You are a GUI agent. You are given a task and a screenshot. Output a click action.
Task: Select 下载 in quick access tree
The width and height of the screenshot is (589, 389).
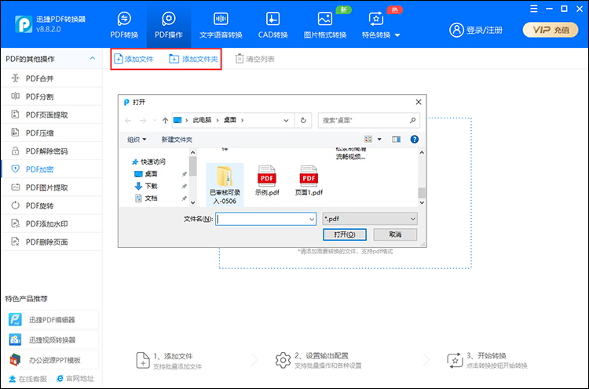pos(147,186)
